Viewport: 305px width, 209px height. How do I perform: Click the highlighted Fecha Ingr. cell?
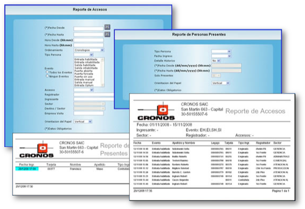[27, 169]
